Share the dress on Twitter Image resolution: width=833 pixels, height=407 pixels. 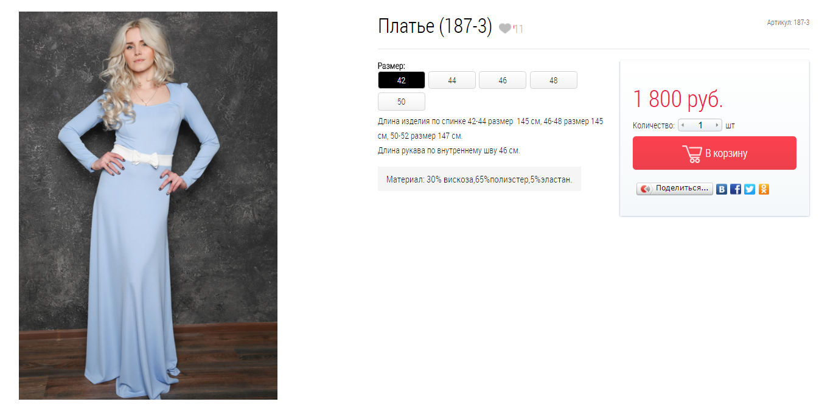point(750,189)
